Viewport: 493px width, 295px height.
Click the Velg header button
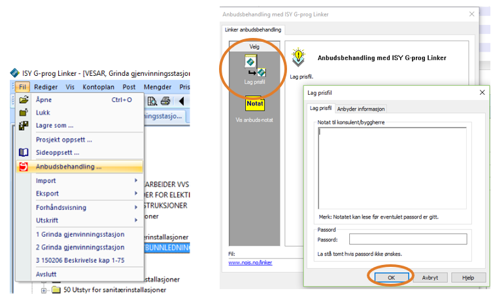coord(254,46)
